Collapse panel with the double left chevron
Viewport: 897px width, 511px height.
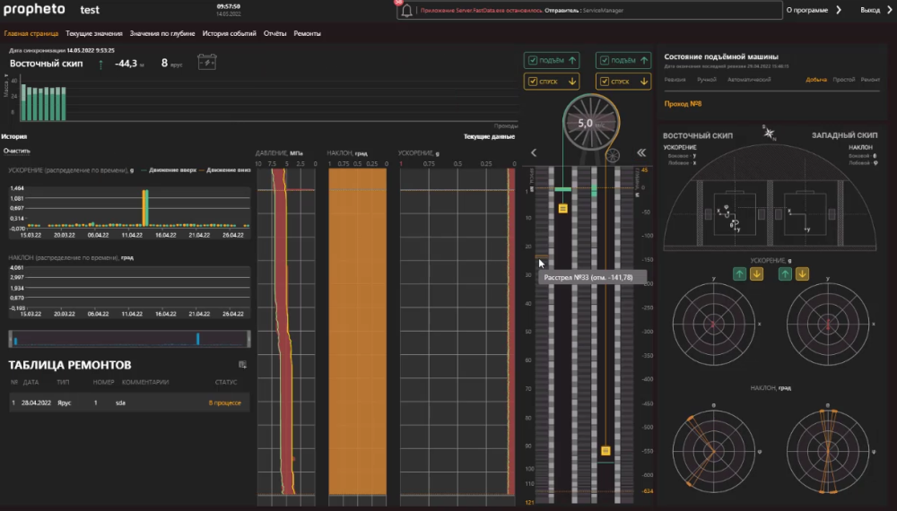pyautogui.click(x=641, y=152)
